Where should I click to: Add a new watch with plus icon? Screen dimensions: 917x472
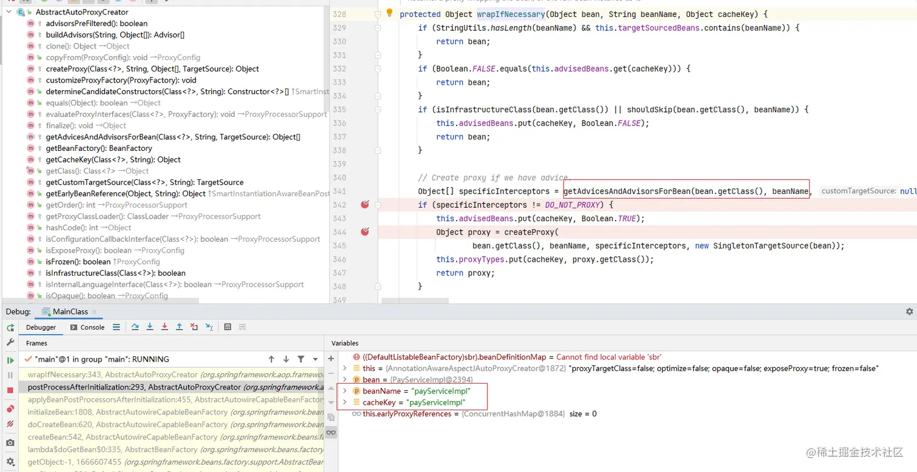[331, 359]
